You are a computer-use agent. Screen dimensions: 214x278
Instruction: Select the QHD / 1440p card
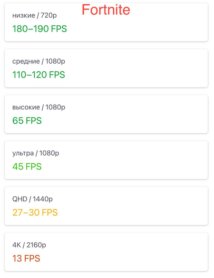pyautogui.click(x=106, y=206)
